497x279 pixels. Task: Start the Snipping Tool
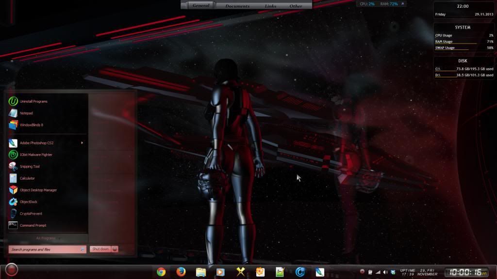[x=47, y=167]
